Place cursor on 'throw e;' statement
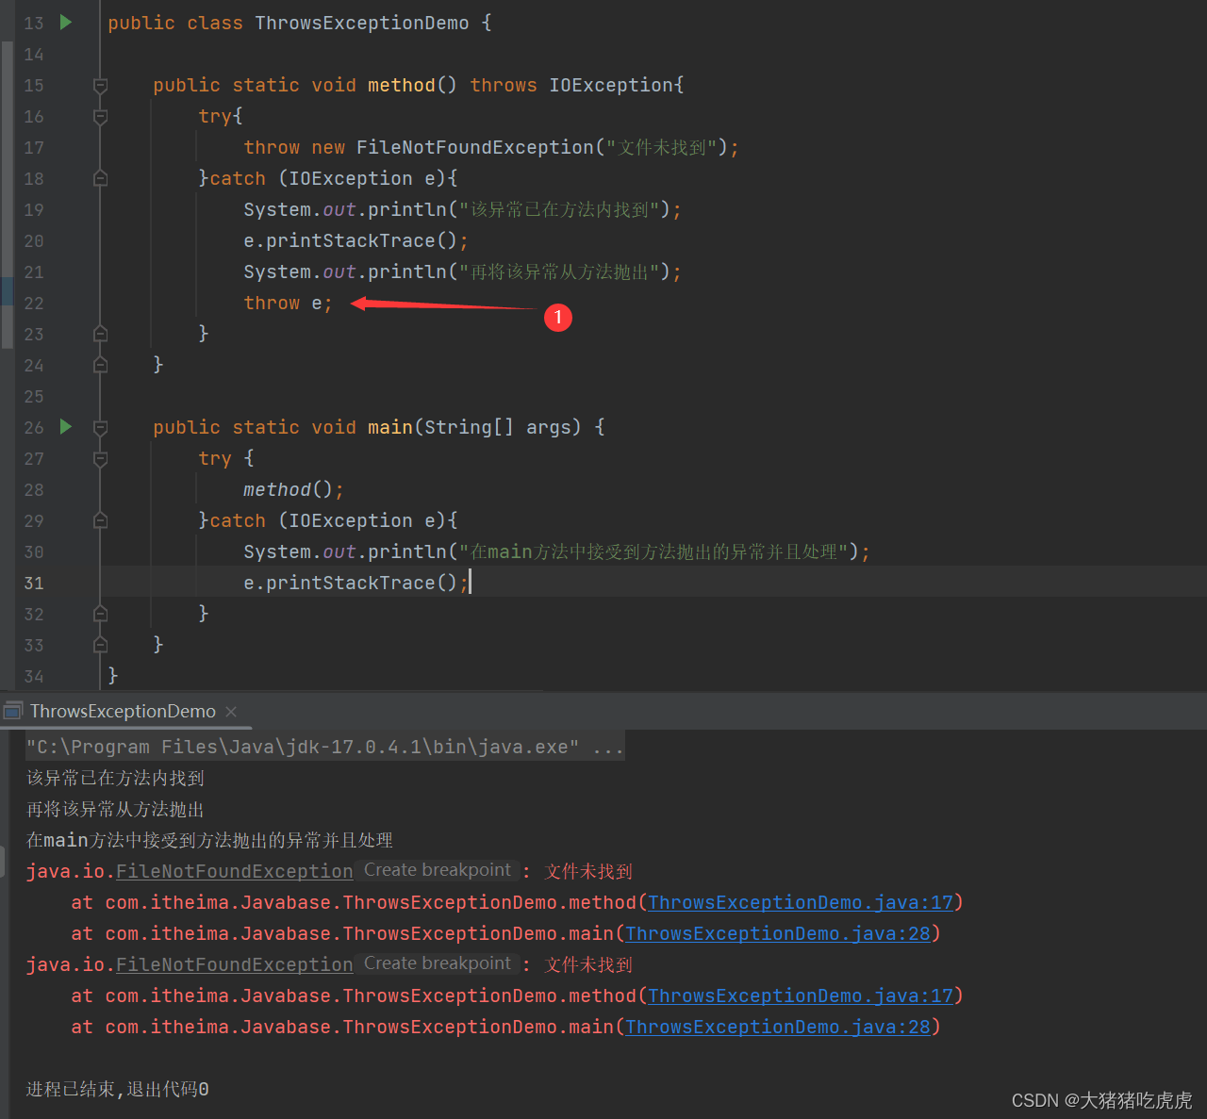The width and height of the screenshot is (1207, 1119). point(288,303)
